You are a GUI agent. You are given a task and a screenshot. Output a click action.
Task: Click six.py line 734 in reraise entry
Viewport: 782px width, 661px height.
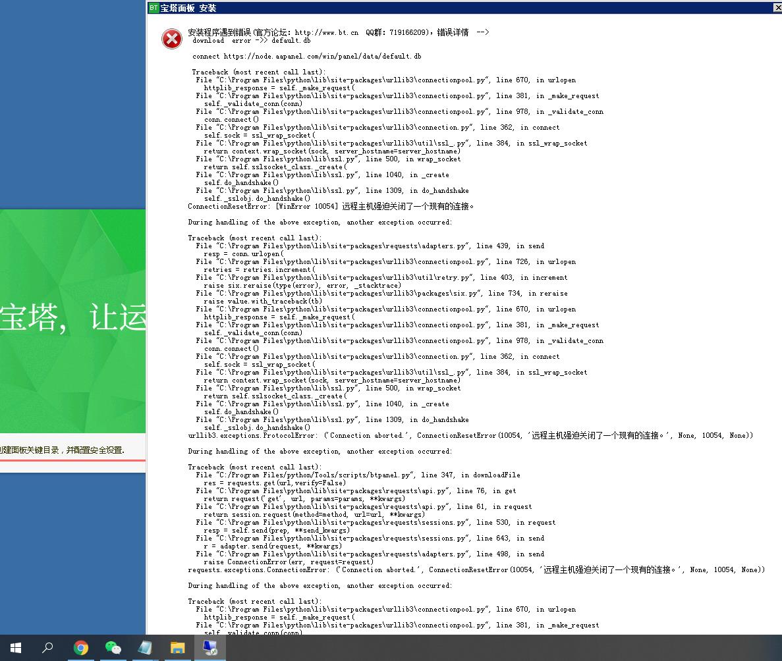[381, 294]
